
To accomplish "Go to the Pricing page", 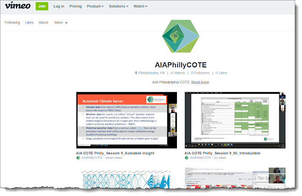I will pyautogui.click(x=75, y=6).
